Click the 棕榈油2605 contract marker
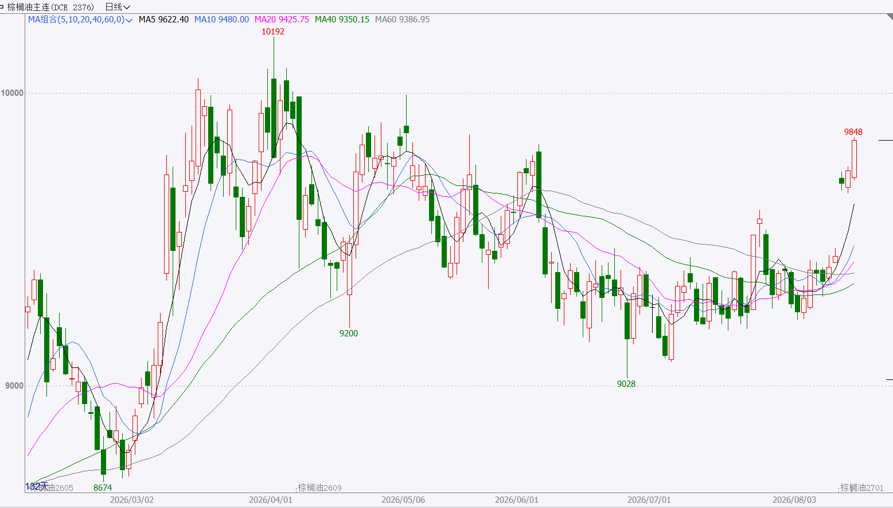Image resolution: width=893 pixels, height=508 pixels. (52, 488)
